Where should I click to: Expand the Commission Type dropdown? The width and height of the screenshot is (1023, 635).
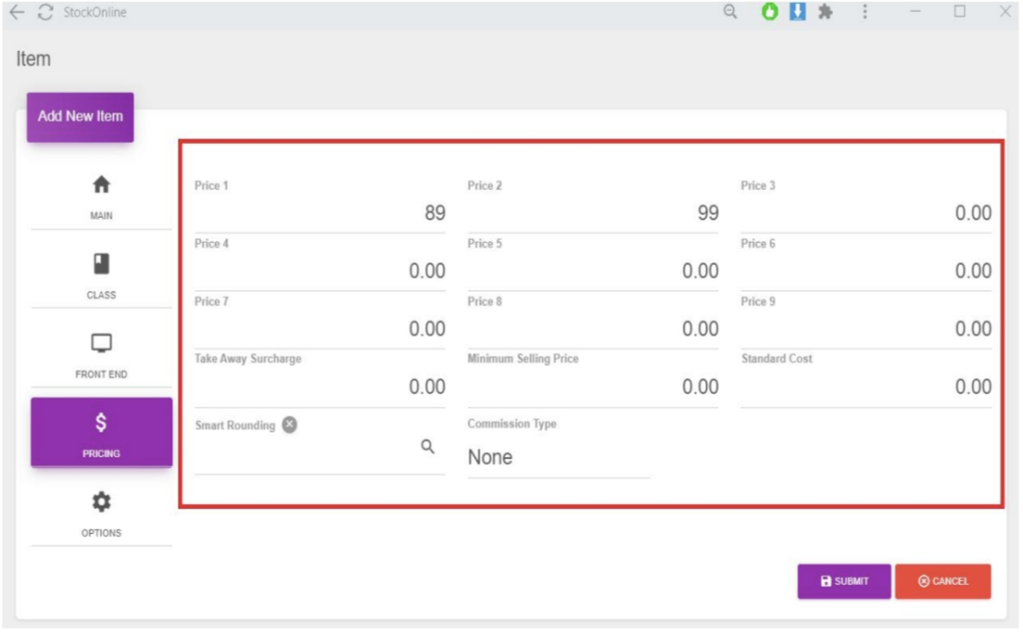click(x=557, y=457)
